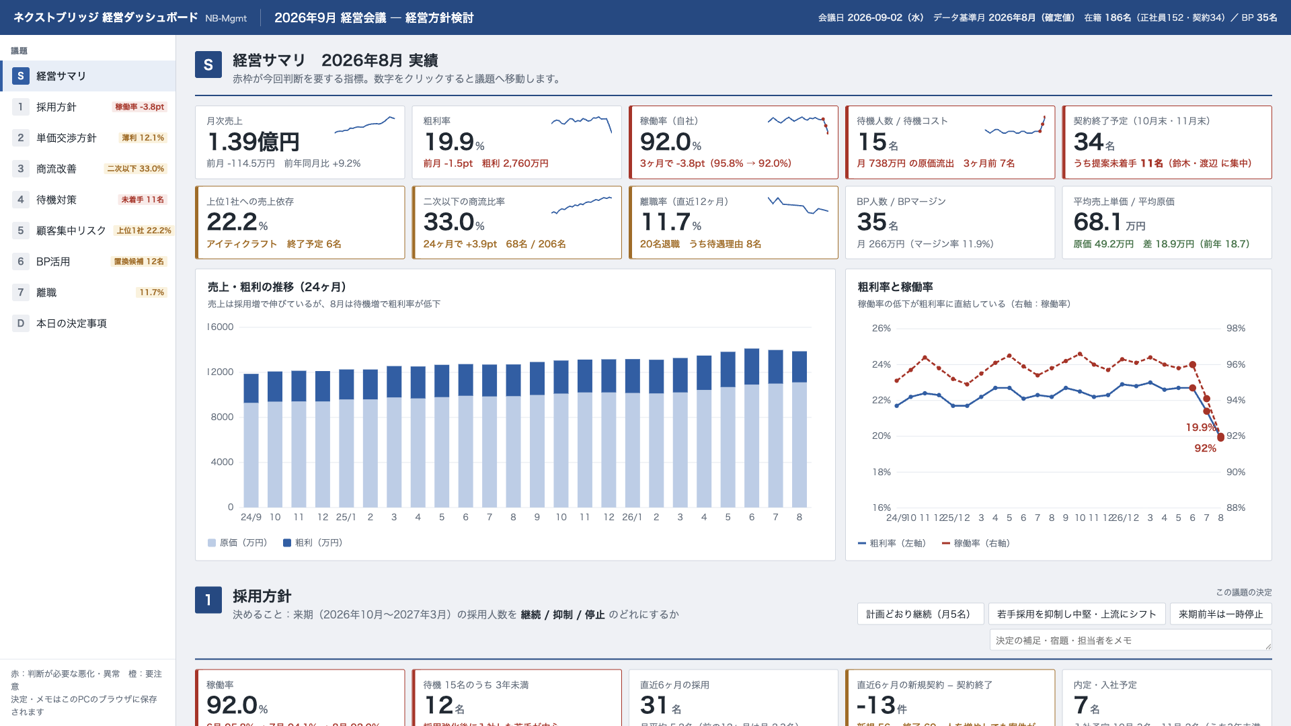Click the 平均売上単価 68.1万円 card
Screen dimensions: 1291x726
point(1167,223)
